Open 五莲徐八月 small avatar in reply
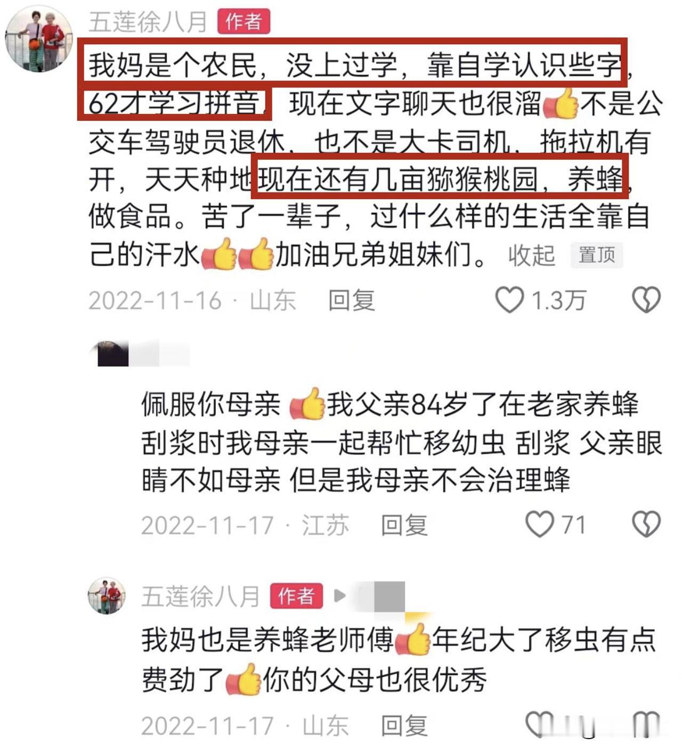The width and height of the screenshot is (682, 753). pyautogui.click(x=107, y=595)
